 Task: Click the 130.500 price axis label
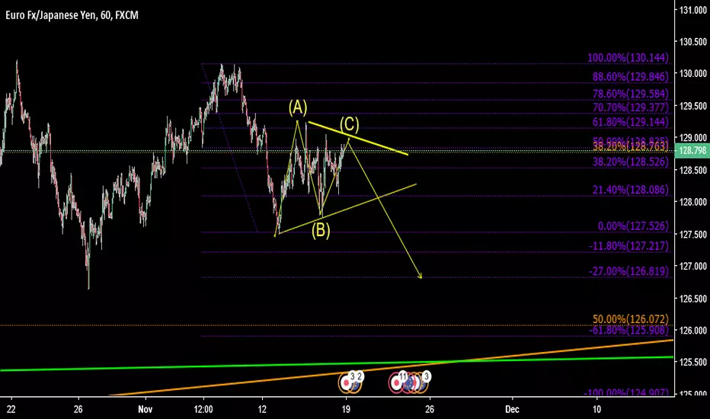693,42
